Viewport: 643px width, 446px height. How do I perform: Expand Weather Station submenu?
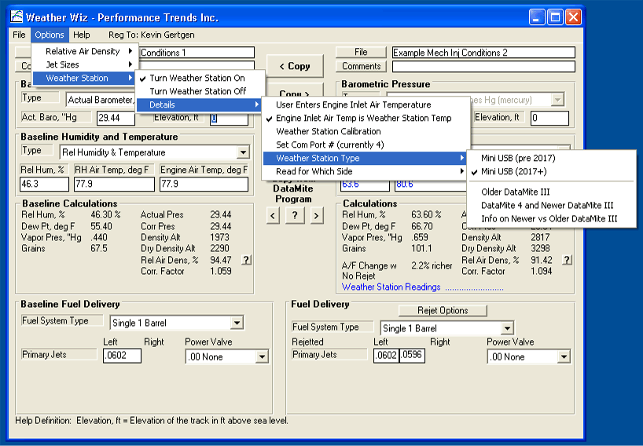(x=84, y=78)
